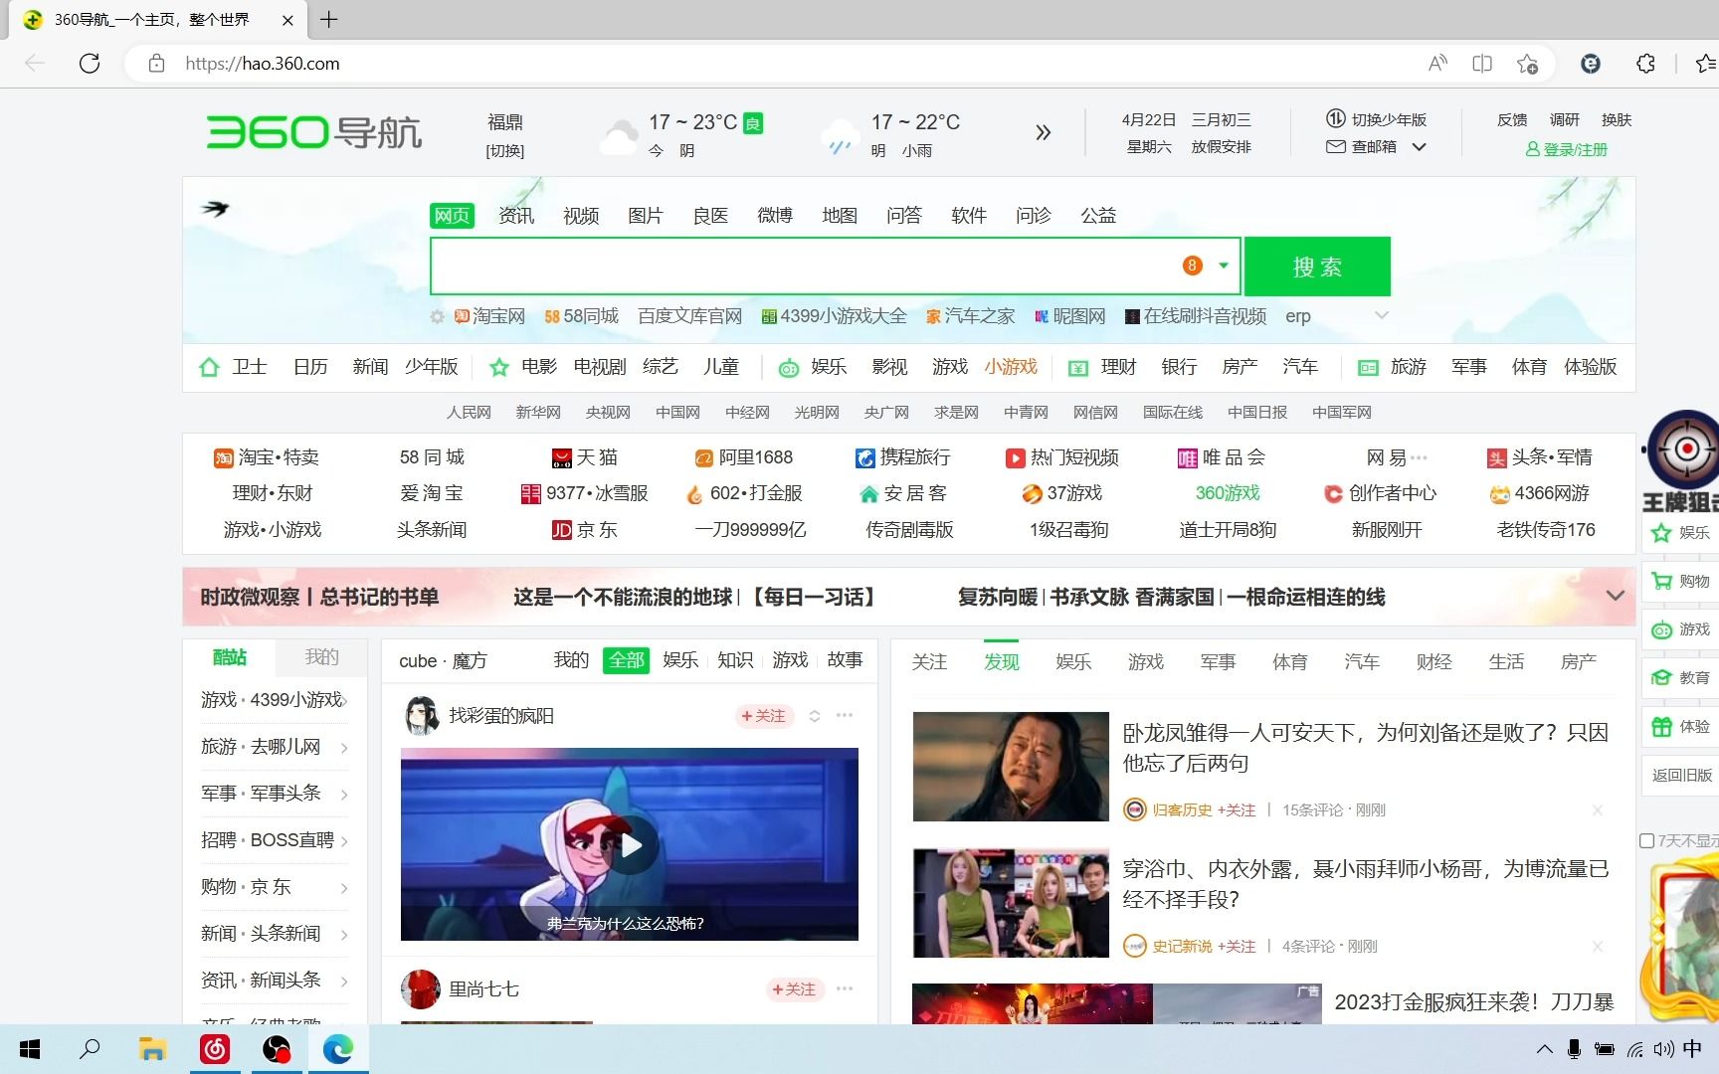Click 登录/注册 link
The height and width of the screenshot is (1074, 1719).
[1567, 150]
